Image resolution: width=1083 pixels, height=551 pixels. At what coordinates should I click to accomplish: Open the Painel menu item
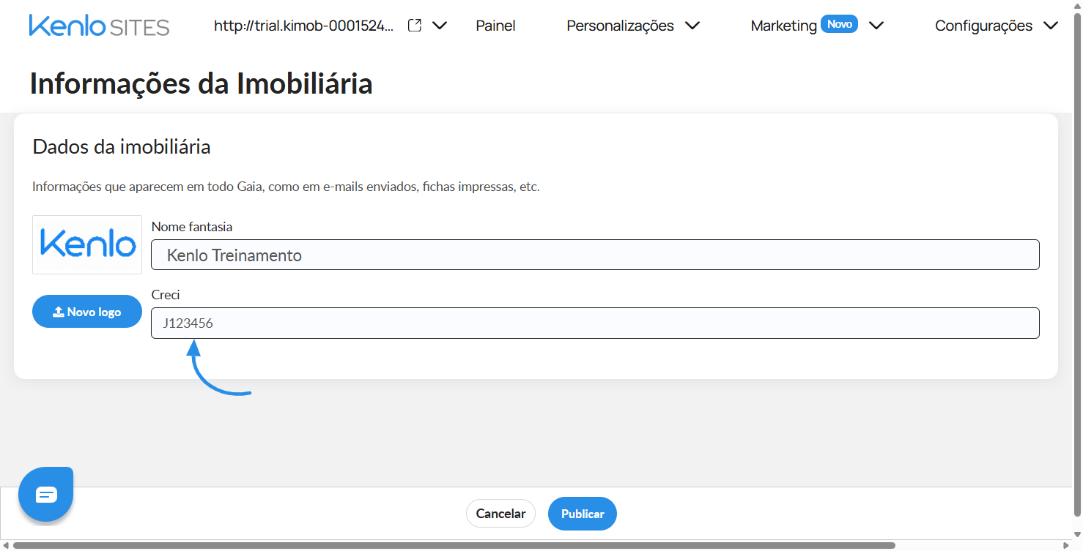[495, 26]
